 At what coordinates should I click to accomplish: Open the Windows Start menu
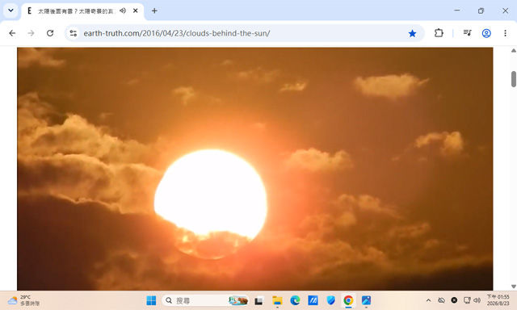151,300
